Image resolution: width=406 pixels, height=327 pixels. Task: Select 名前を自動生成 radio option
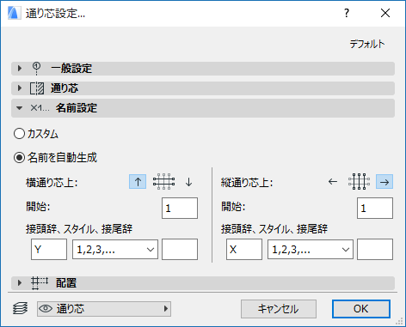point(56,158)
